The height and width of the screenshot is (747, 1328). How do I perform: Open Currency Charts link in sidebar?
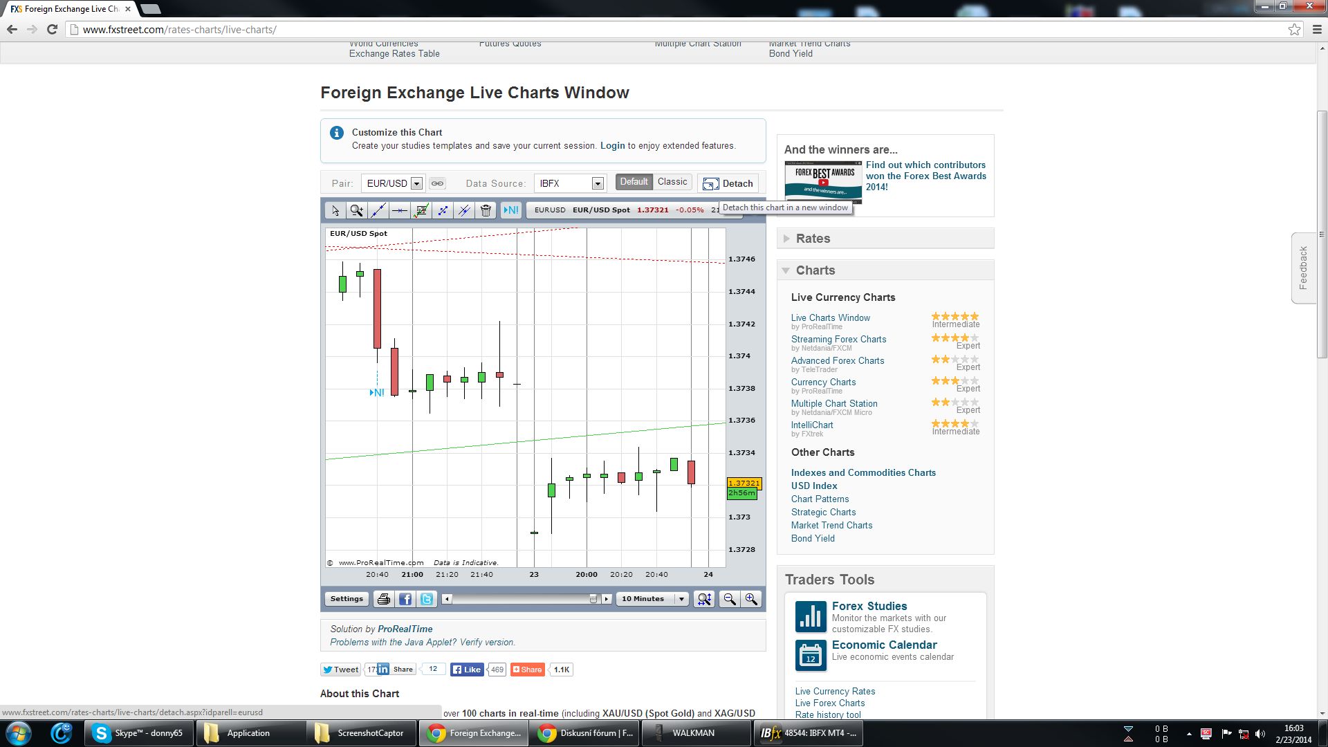coord(823,382)
